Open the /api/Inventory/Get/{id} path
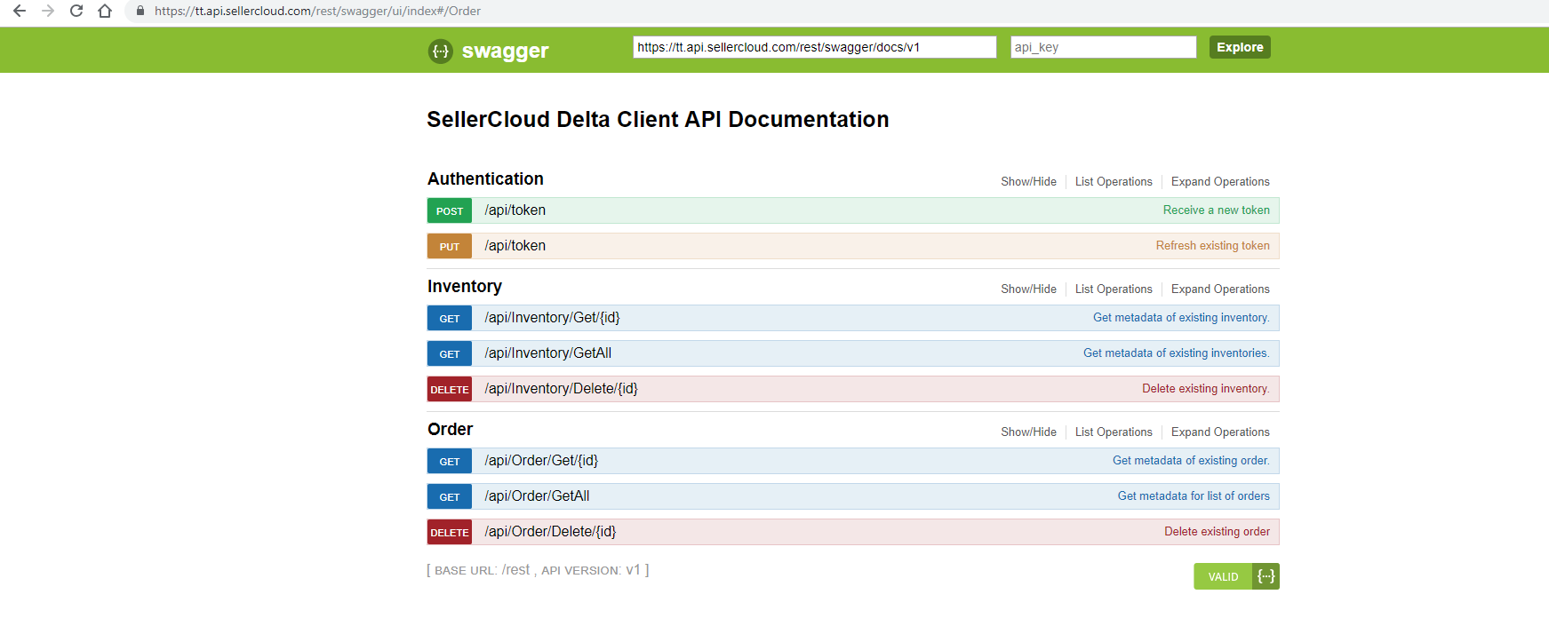Image resolution: width=1549 pixels, height=634 pixels. (552, 318)
